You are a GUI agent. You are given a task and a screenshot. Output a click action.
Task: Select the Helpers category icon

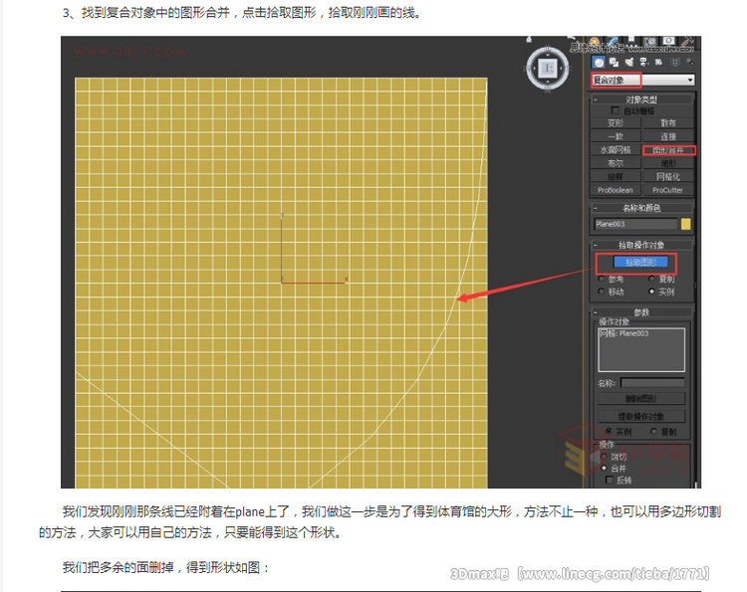[659, 63]
